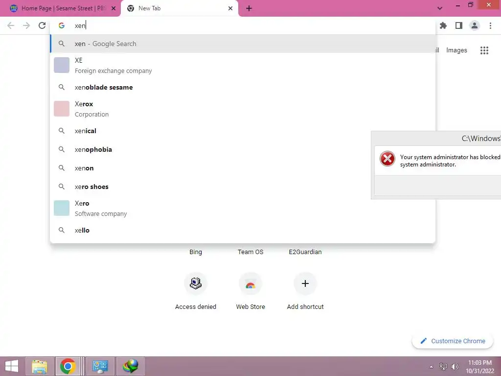This screenshot has width=501, height=376.
Task: Open the Google apps grid
Action: (x=484, y=50)
